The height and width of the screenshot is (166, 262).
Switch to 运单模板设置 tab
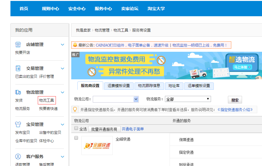(x=199, y=86)
